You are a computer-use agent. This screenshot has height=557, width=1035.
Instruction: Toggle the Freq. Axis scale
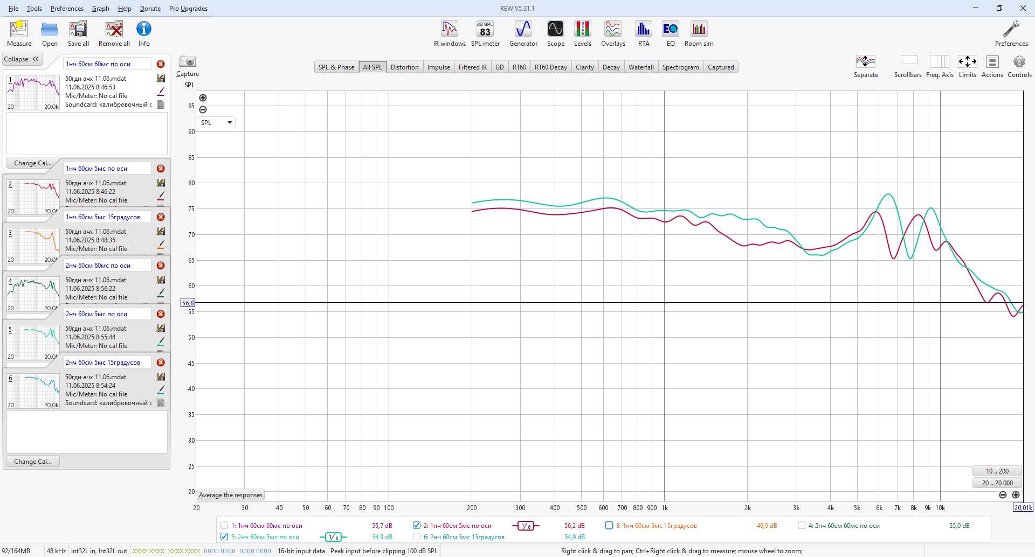(x=940, y=66)
